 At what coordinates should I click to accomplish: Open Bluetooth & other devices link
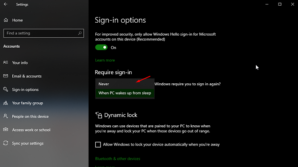coord(118,159)
